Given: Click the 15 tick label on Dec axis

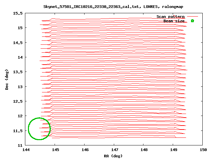Looking at the screenshot, I should coord(20,28).
